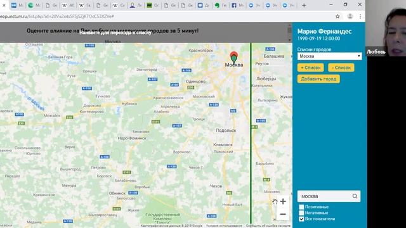Open Chrome's three-dot menu

[x=360, y=16]
